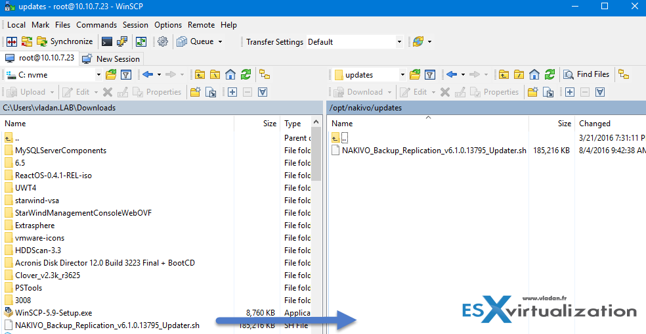The width and height of the screenshot is (646, 334).
Task: Click the Queue toolbar button
Action: pyautogui.click(x=195, y=41)
